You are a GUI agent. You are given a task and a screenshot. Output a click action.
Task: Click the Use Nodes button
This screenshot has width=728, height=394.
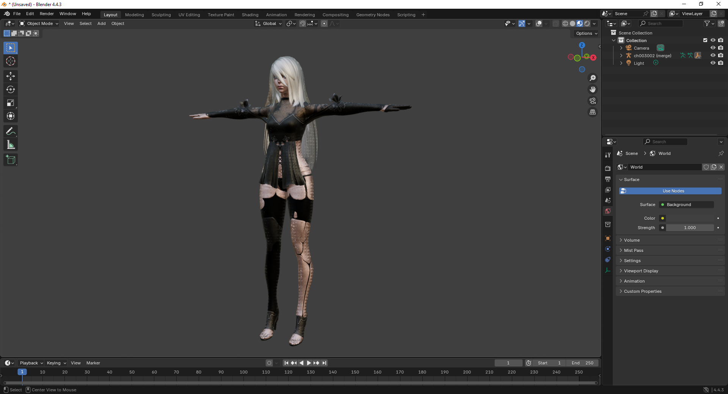coord(670,191)
